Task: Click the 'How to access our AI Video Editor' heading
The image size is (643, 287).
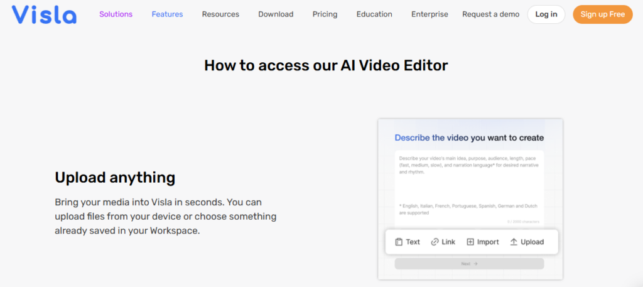Action: (326, 65)
